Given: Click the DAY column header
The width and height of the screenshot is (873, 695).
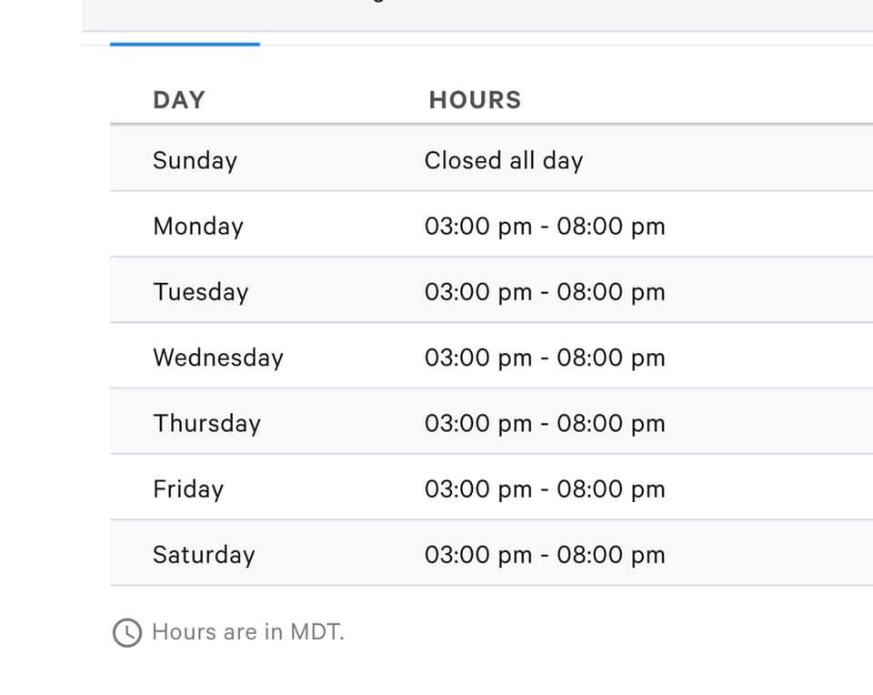Looking at the screenshot, I should pos(179,100).
